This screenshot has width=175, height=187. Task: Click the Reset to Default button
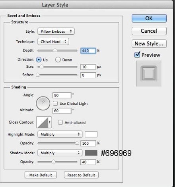(x=81, y=175)
